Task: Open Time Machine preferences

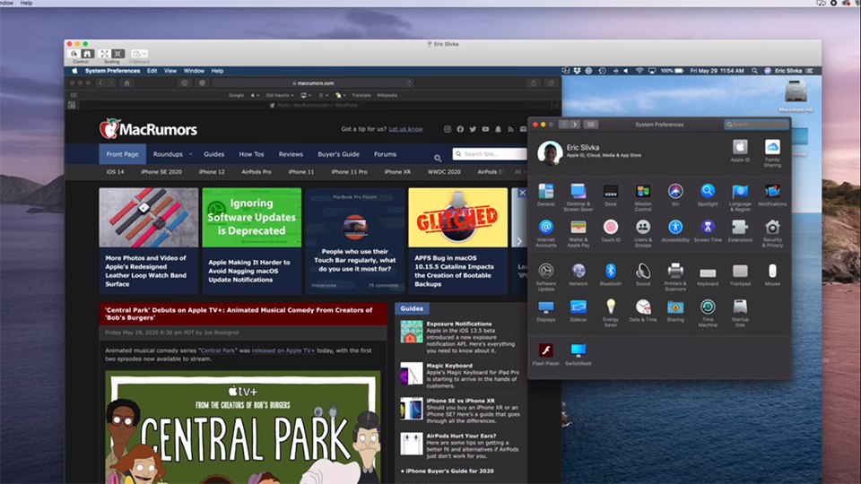Action: point(708,313)
